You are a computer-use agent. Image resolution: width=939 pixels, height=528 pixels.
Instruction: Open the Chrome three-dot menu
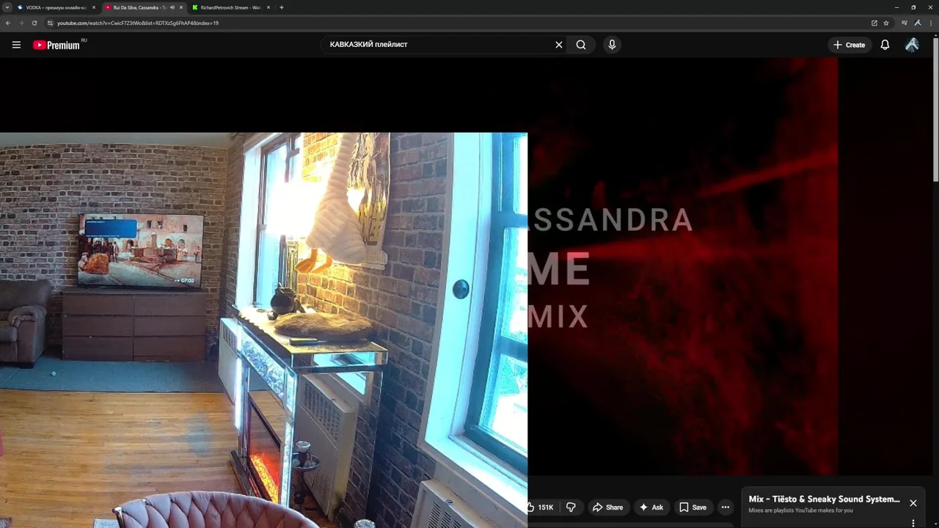pos(931,23)
